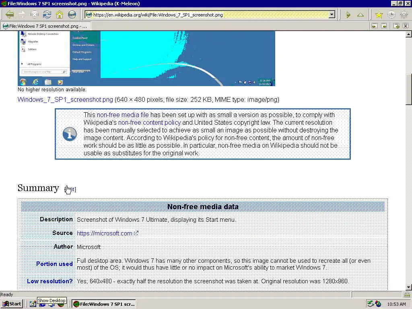Click the 10:53 AM taskbar clock

click(396, 304)
